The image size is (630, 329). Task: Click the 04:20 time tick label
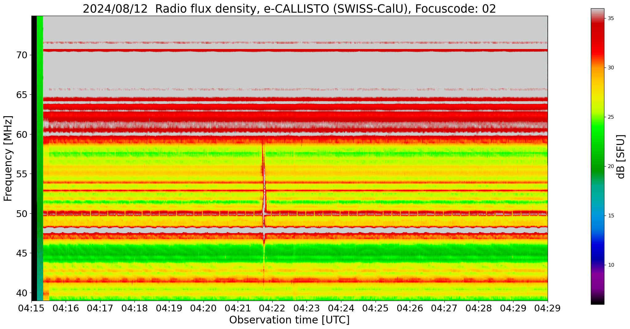click(x=204, y=308)
